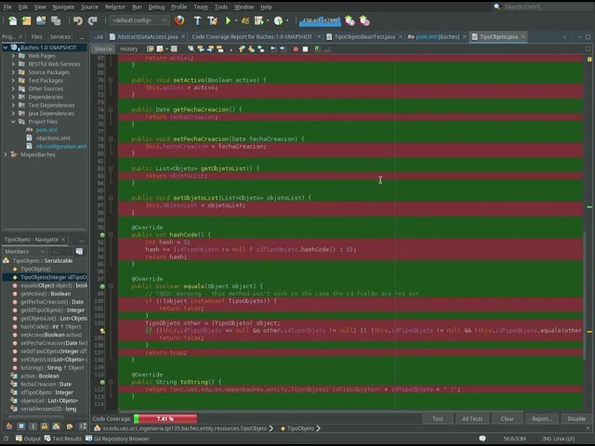Click the All Tests button
Image resolution: width=595 pixels, height=446 pixels.
coord(472,419)
